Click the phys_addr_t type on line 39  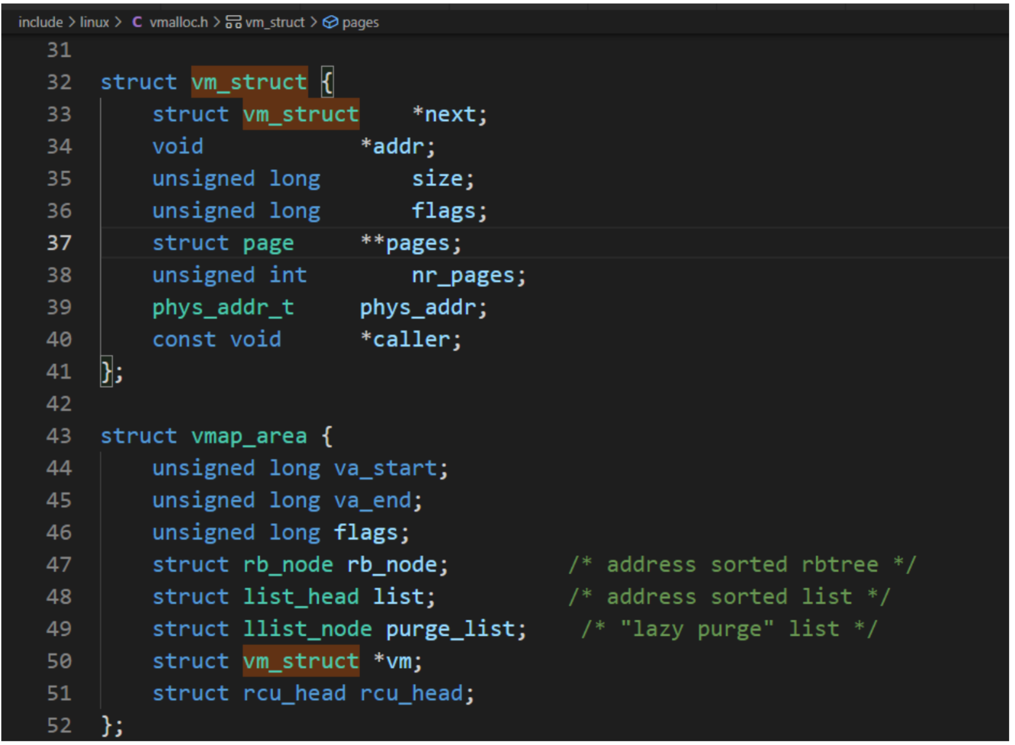223,308
